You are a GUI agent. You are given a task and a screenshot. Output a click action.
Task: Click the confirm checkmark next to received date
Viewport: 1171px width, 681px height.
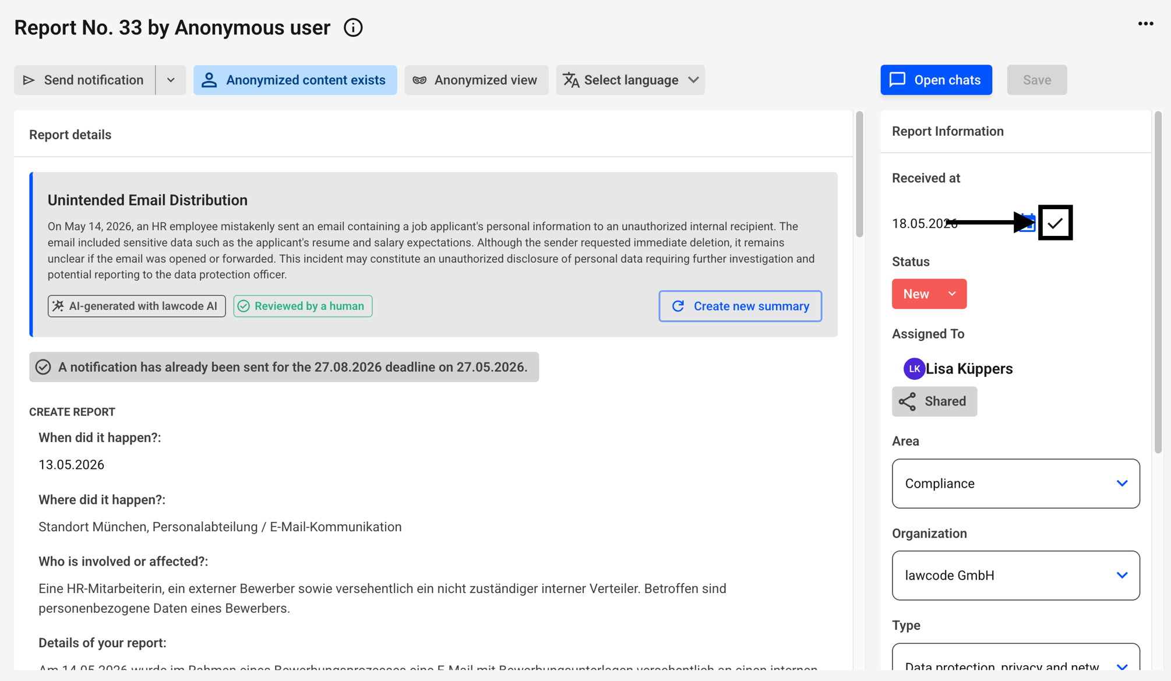pos(1055,223)
